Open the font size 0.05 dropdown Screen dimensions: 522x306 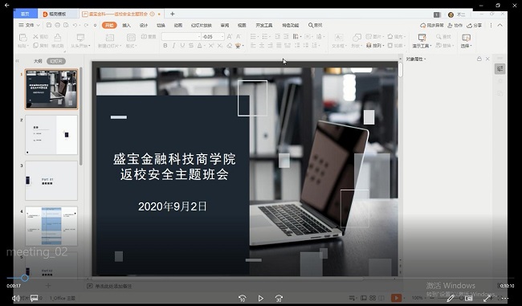(x=222, y=37)
